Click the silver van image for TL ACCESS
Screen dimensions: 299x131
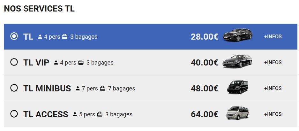coord(237,113)
